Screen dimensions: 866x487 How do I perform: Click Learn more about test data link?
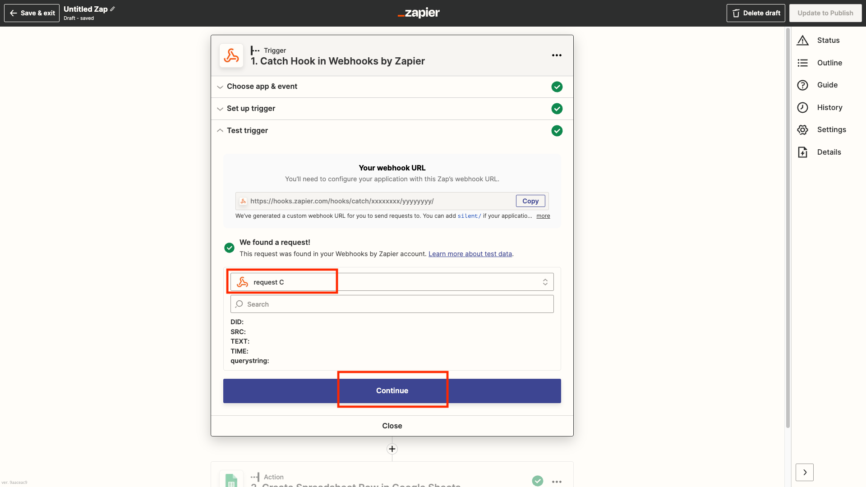pos(470,254)
